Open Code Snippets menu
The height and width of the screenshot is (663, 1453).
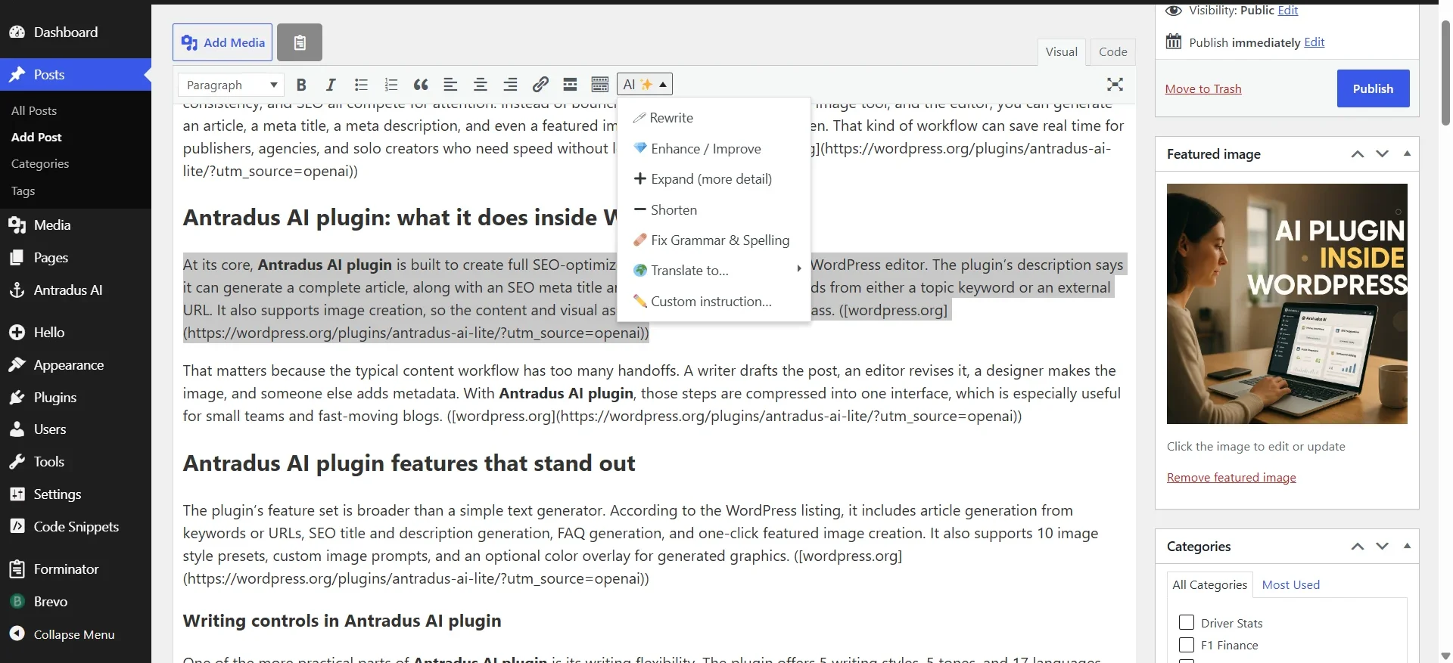tap(76, 527)
